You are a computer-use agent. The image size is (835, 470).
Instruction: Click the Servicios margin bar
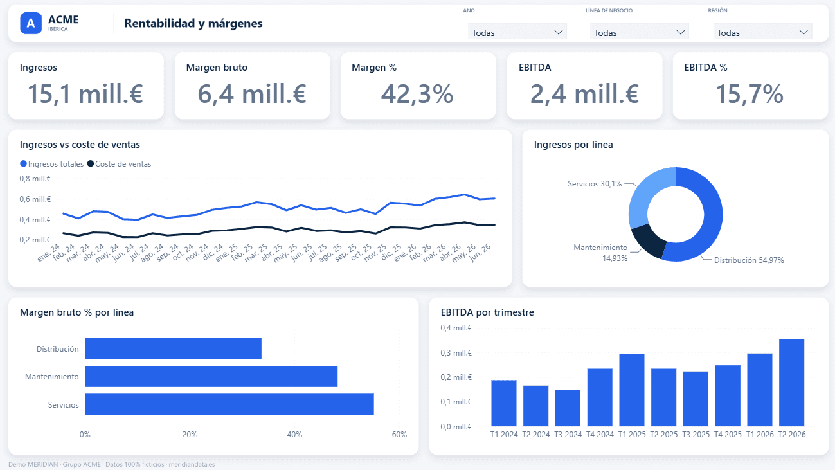229,404
